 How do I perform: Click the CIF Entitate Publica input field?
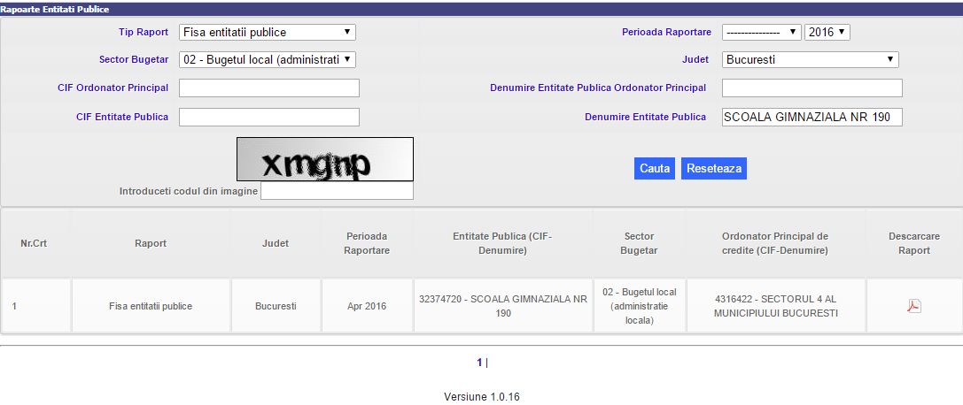click(x=269, y=117)
